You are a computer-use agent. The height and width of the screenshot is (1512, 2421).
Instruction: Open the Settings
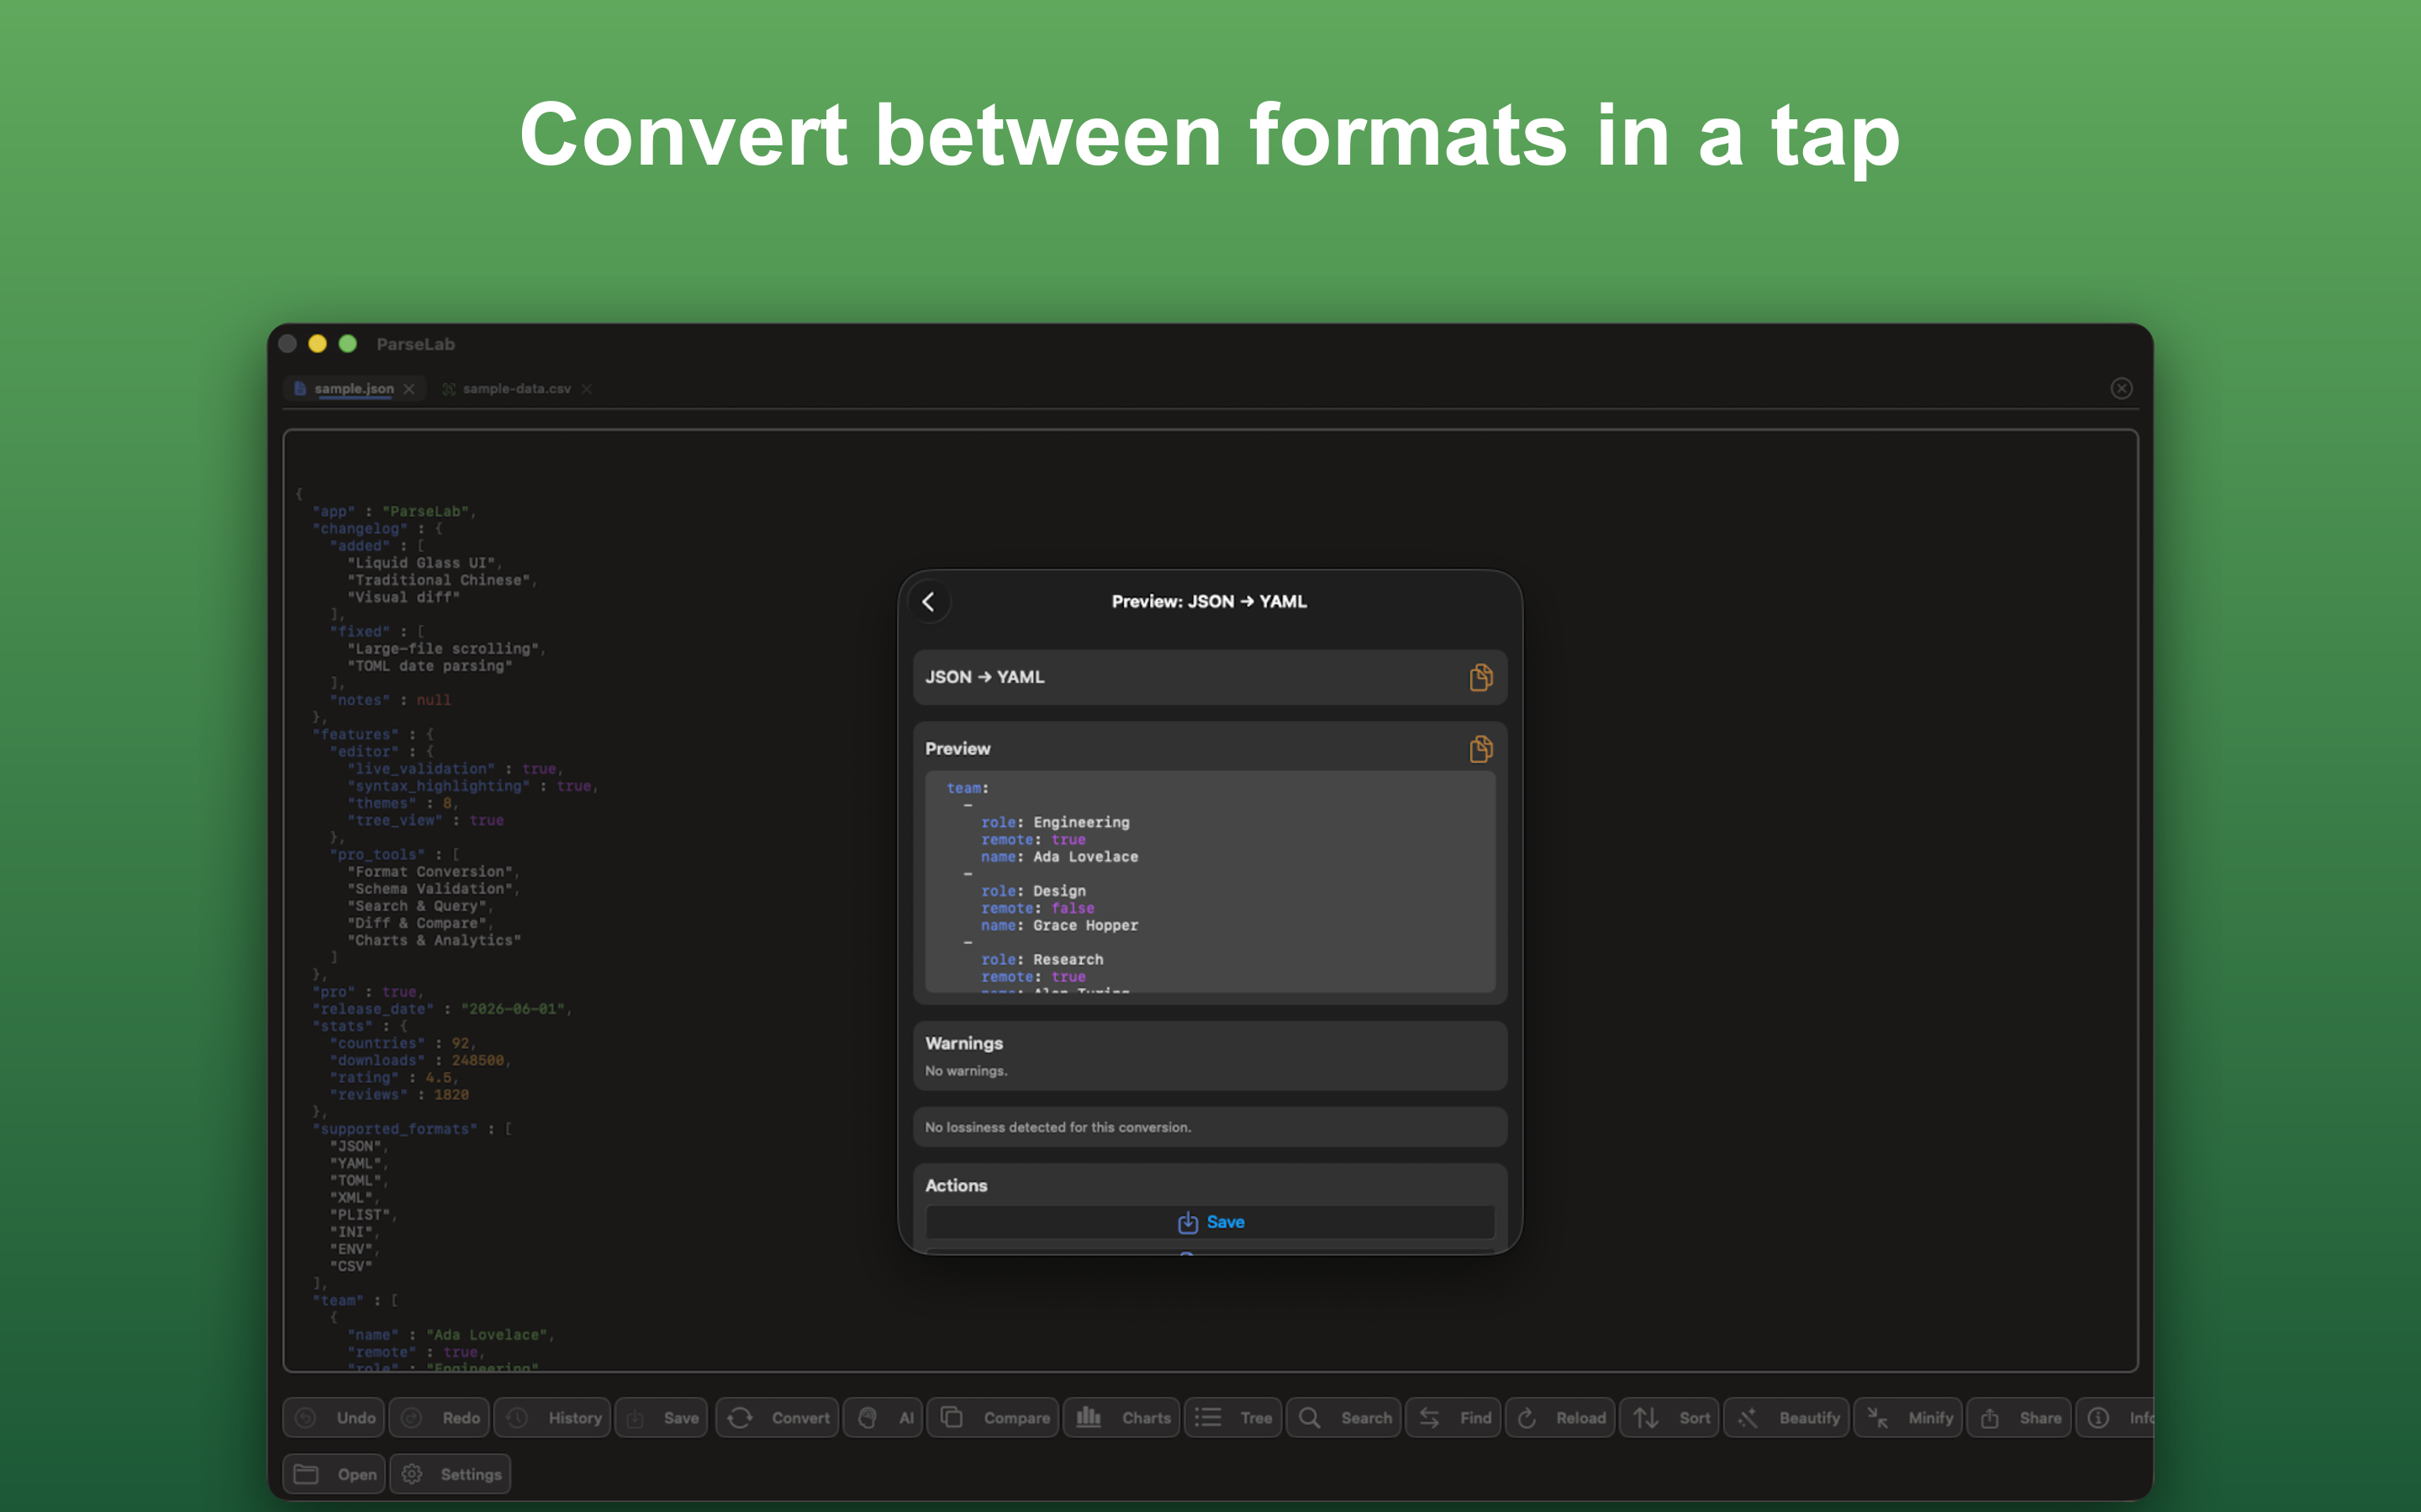point(451,1474)
